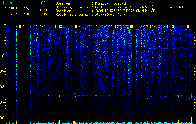Click the 0.6 frequency axis label
The height and width of the screenshot is (124, 196).
[3, 118]
